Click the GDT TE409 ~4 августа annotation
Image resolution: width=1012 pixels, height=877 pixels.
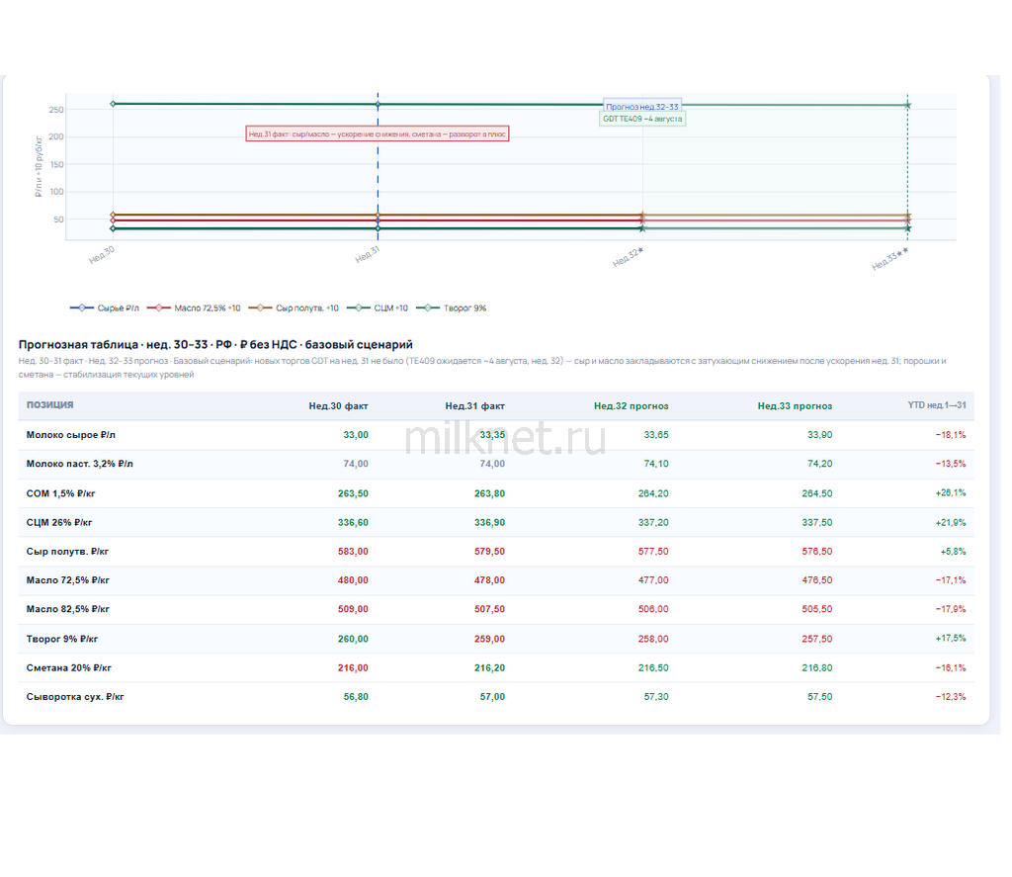tap(642, 119)
